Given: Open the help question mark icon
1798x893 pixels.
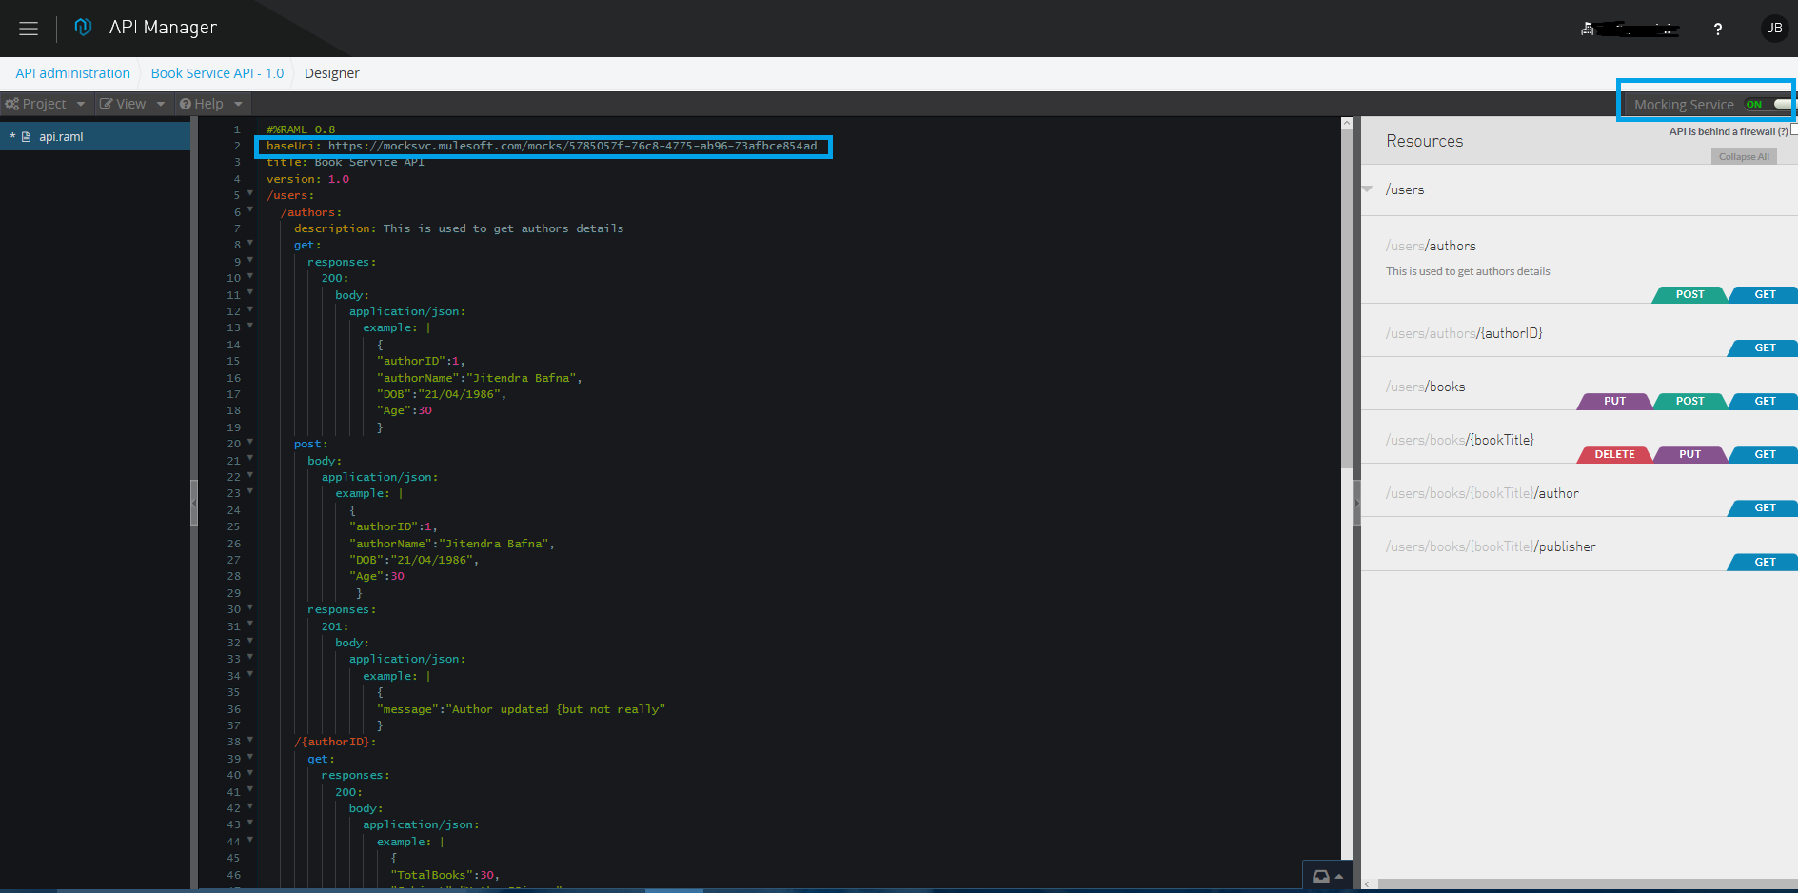Looking at the screenshot, I should click(1717, 30).
